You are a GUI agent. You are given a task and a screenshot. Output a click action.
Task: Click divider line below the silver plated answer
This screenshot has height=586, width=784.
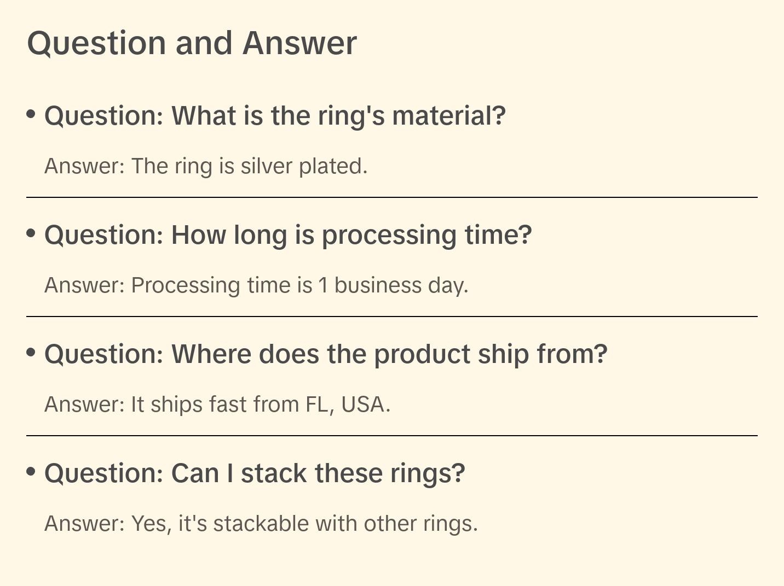point(392,197)
